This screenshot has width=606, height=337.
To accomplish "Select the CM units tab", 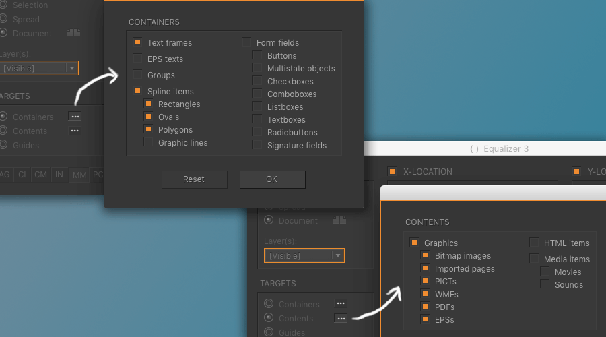I will (41, 175).
